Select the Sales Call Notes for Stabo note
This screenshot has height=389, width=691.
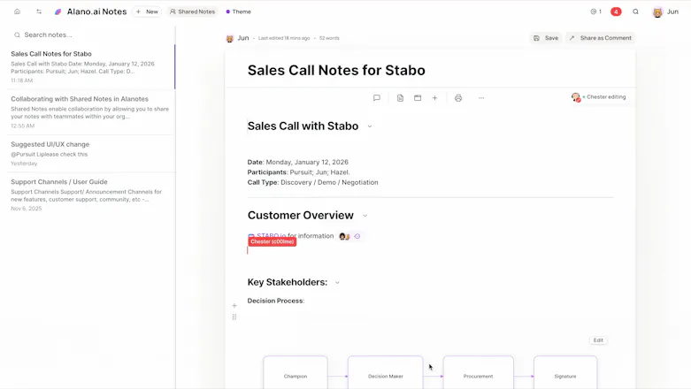(90, 66)
